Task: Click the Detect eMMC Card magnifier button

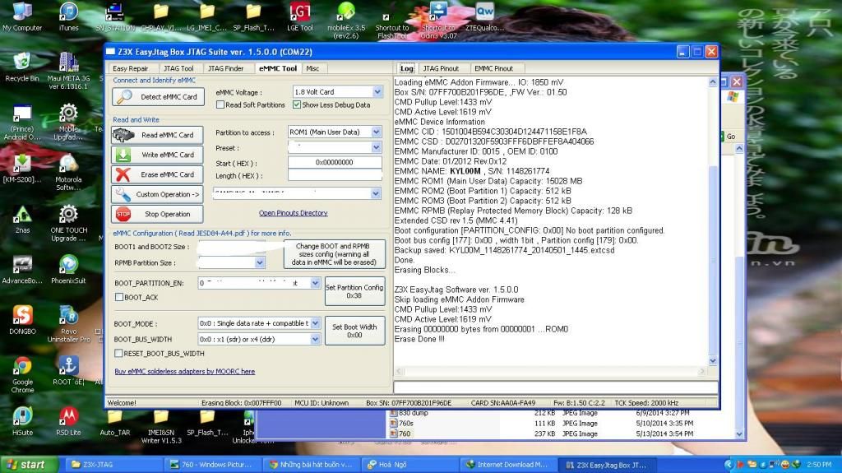Action: [x=157, y=97]
